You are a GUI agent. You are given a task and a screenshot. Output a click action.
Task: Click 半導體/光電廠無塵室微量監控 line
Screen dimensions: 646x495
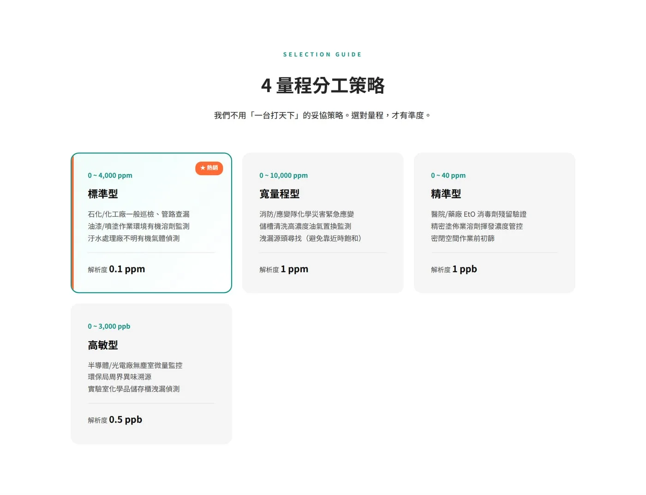[x=135, y=365]
